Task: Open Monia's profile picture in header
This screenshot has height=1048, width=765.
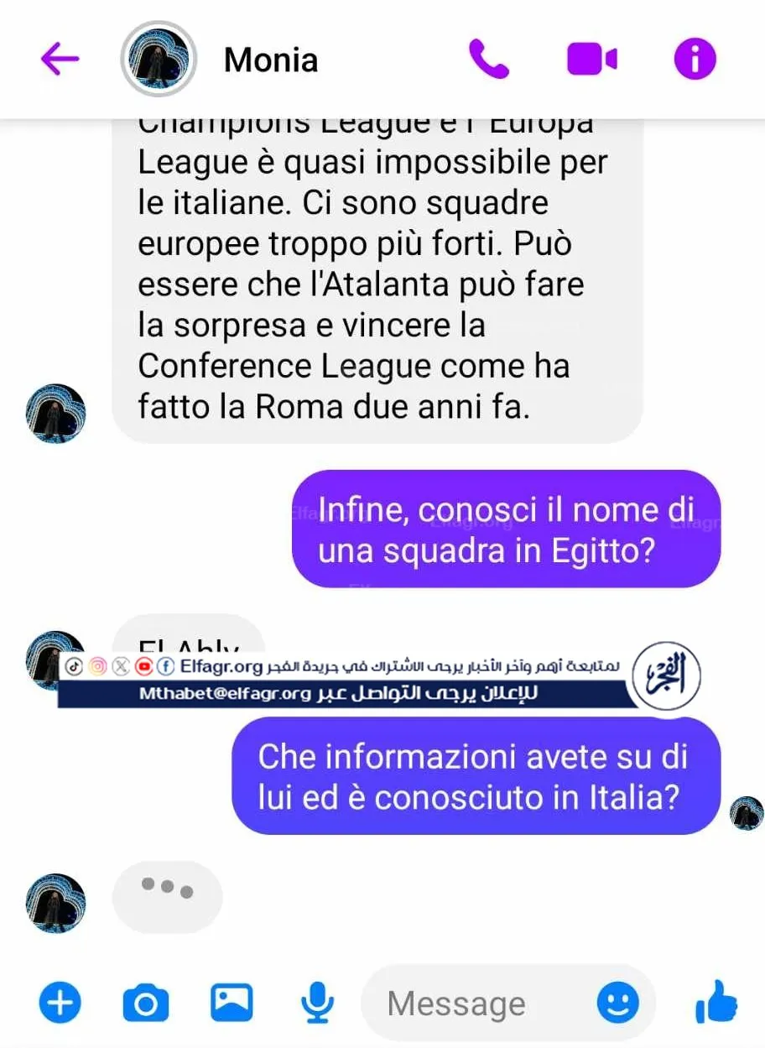Action: pyautogui.click(x=159, y=60)
